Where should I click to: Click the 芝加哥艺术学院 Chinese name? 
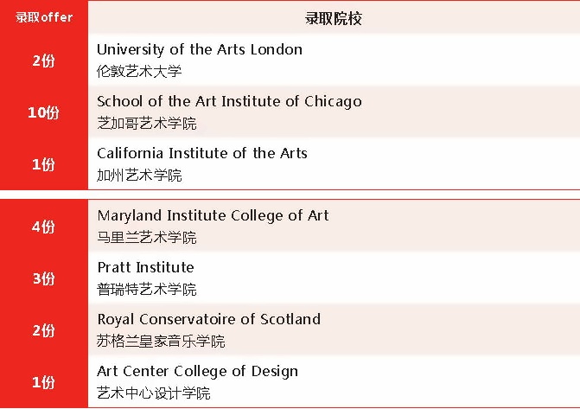pos(146,123)
